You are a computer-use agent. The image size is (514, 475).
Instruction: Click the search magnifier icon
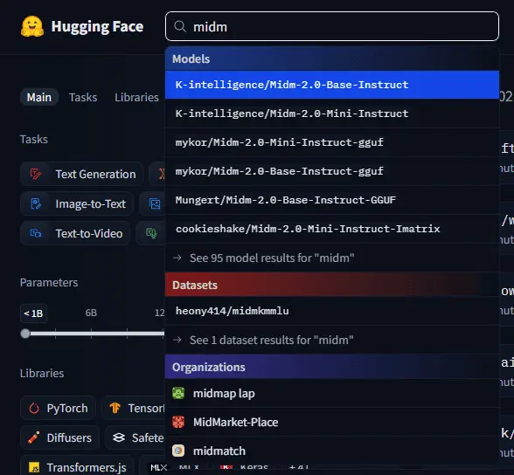click(180, 26)
